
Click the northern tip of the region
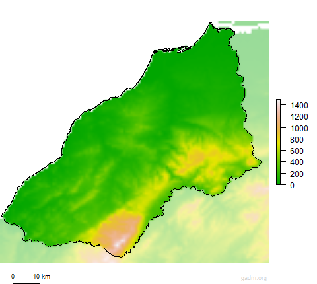point(210,22)
